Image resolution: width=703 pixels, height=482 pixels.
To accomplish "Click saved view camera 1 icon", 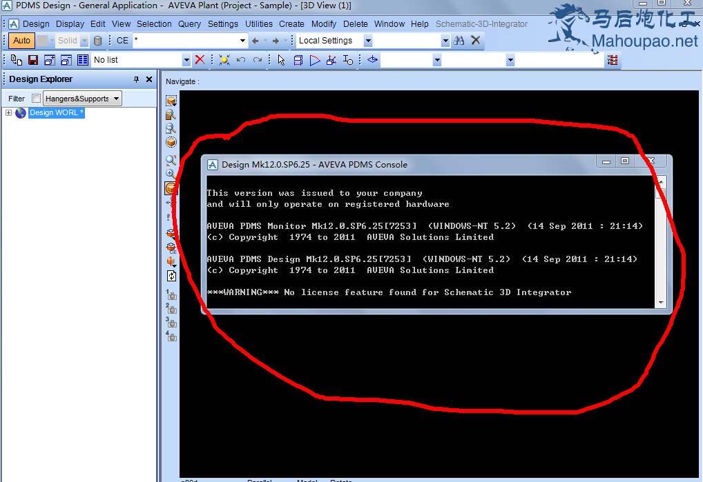I will coord(171,294).
